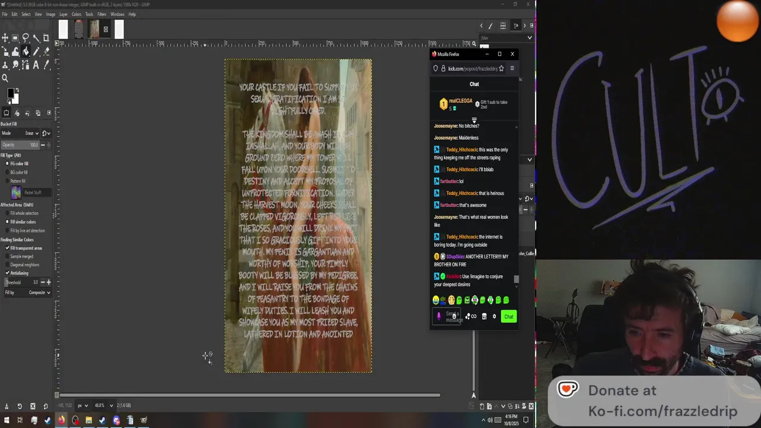Select Pattern fill radio button

coord(7,181)
